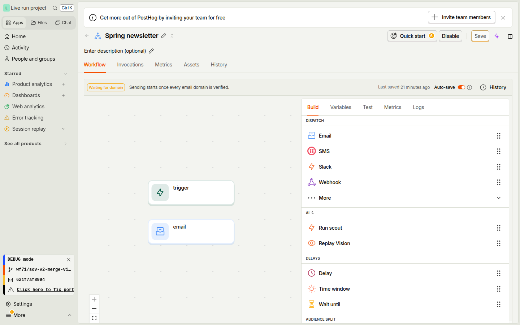The image size is (520, 325).
Task: Click the Save button
Action: (480, 36)
